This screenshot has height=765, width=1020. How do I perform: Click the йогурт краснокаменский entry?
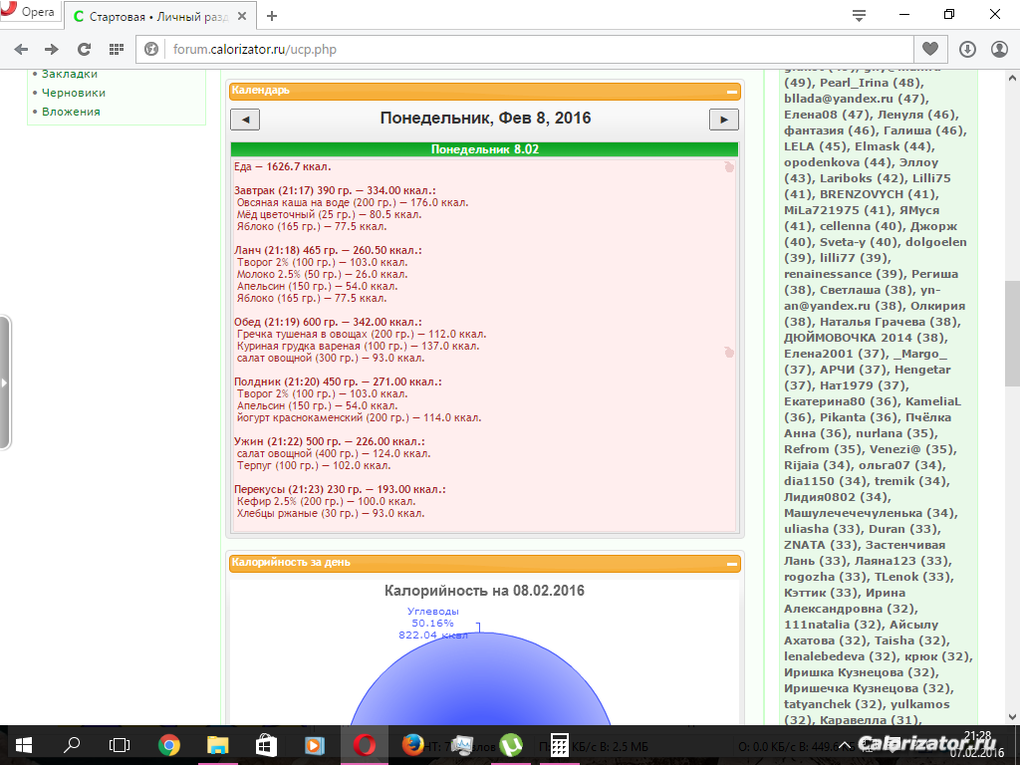click(359, 417)
